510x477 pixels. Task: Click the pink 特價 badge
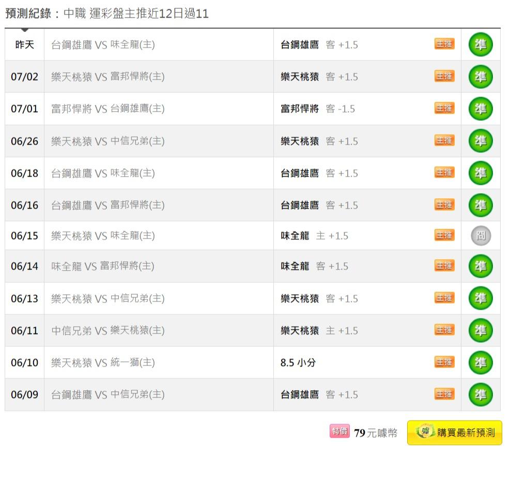339,431
